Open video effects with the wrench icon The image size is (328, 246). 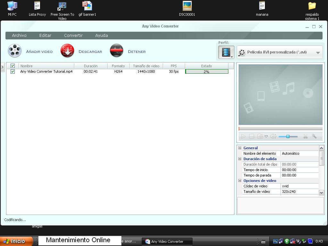click(x=314, y=136)
